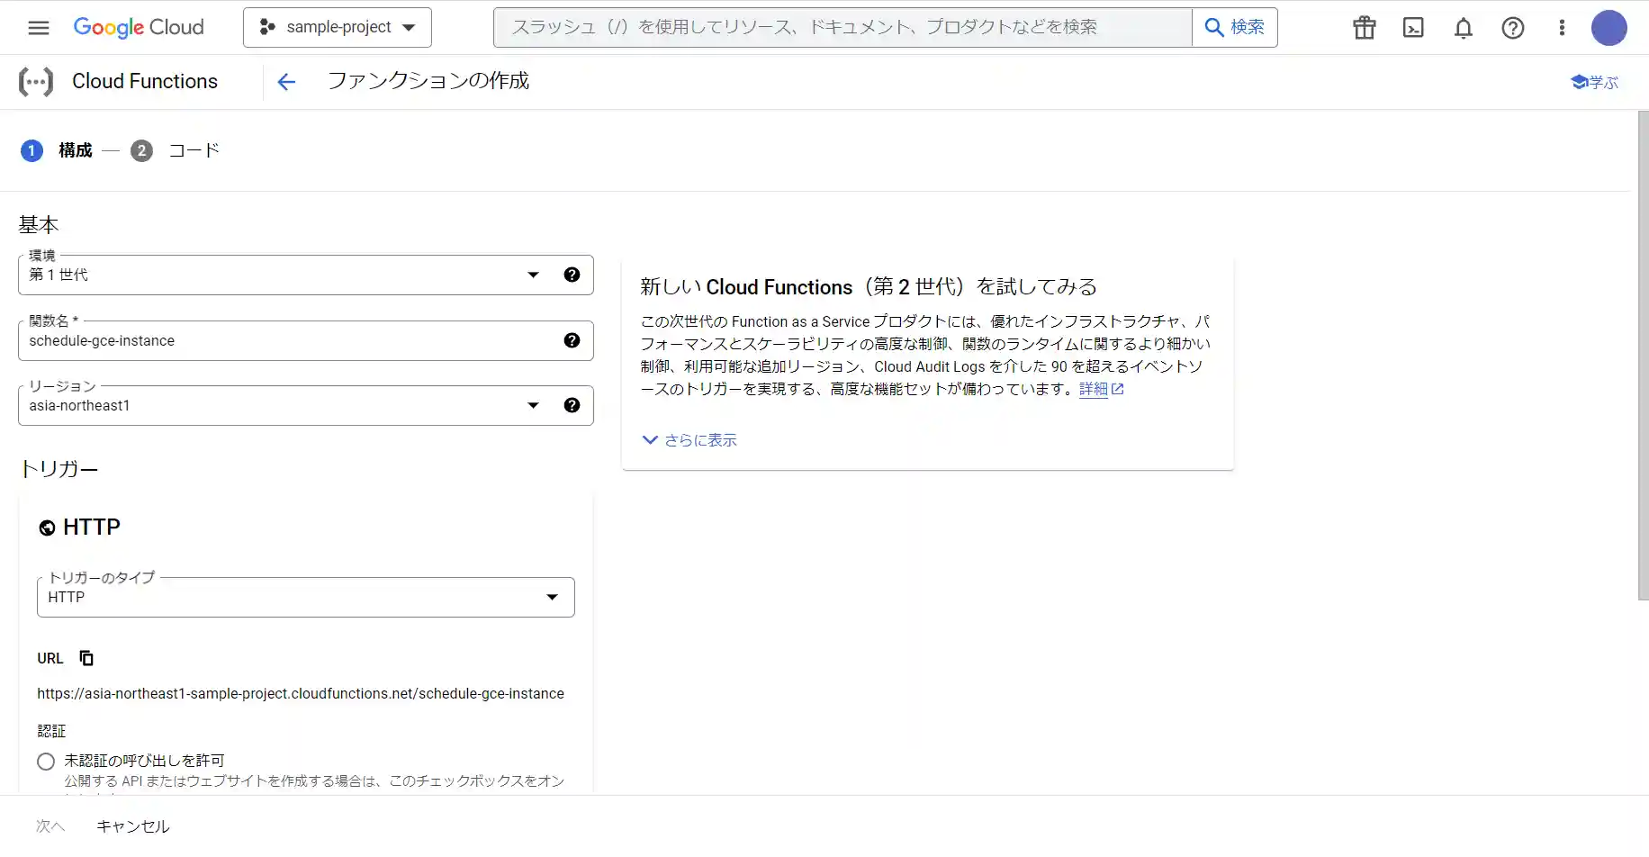This screenshot has width=1649, height=857.
Task: Click the Cloud Functions product icon
Action: coord(36,82)
